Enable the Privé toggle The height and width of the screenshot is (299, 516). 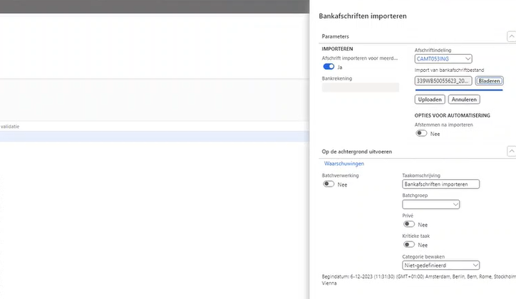409,224
